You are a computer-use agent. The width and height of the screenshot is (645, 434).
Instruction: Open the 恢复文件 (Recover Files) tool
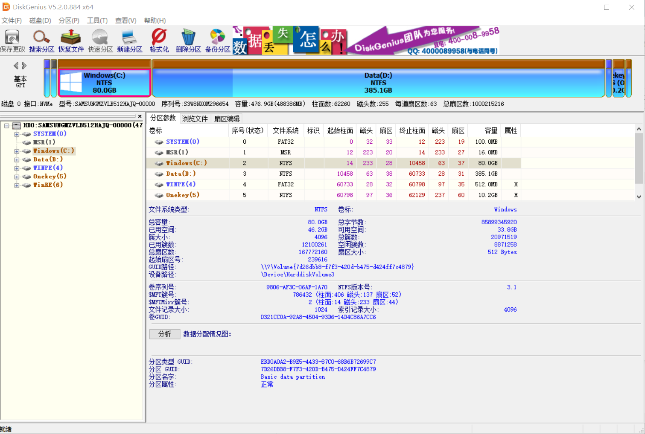(70, 40)
